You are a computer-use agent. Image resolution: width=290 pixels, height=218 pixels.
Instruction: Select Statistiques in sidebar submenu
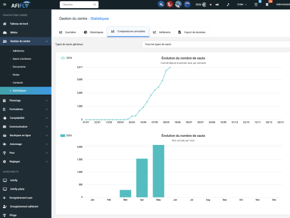[x=26, y=90]
